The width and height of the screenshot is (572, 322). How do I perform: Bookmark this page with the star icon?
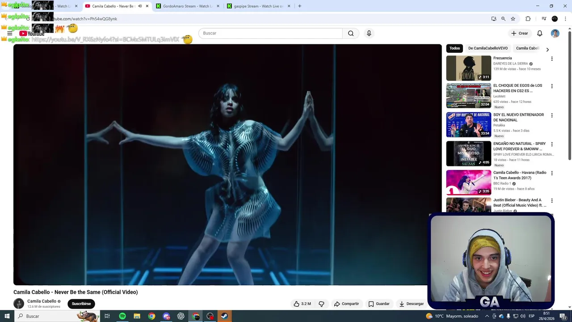513,19
